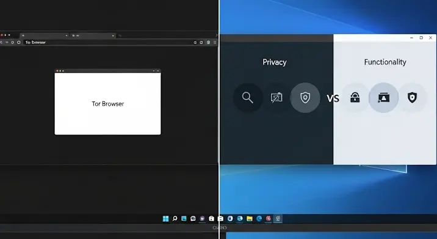Click the forward arrow in the dark browser toolbar

point(7,42)
